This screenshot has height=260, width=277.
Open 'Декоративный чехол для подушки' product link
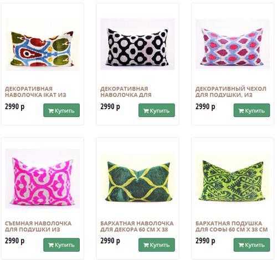(x=231, y=92)
